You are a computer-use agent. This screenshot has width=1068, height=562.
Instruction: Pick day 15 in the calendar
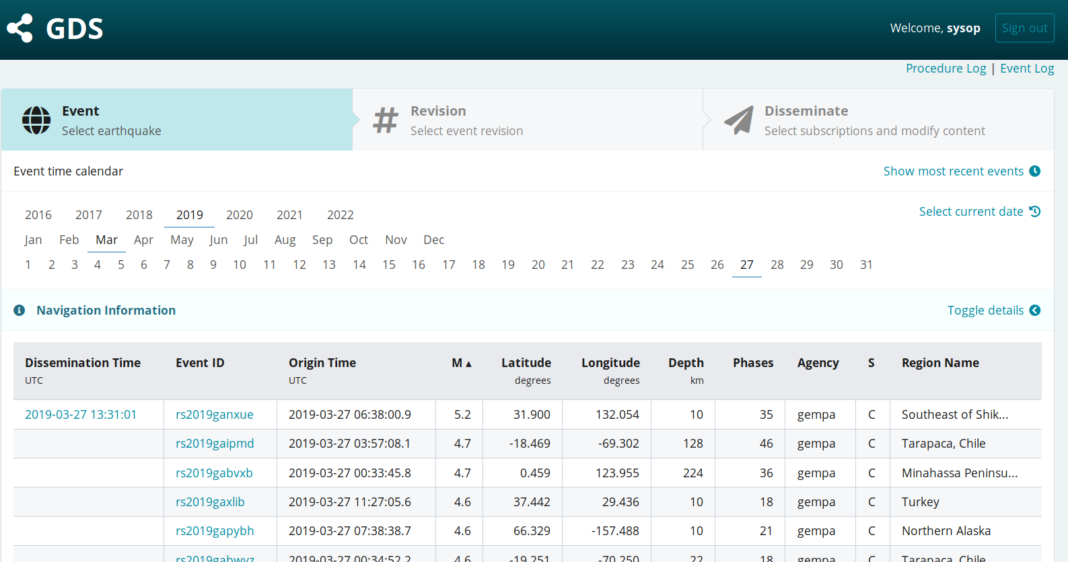(389, 265)
